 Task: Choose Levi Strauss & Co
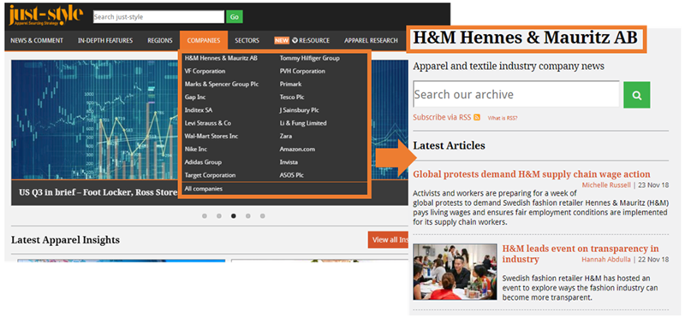coord(207,123)
